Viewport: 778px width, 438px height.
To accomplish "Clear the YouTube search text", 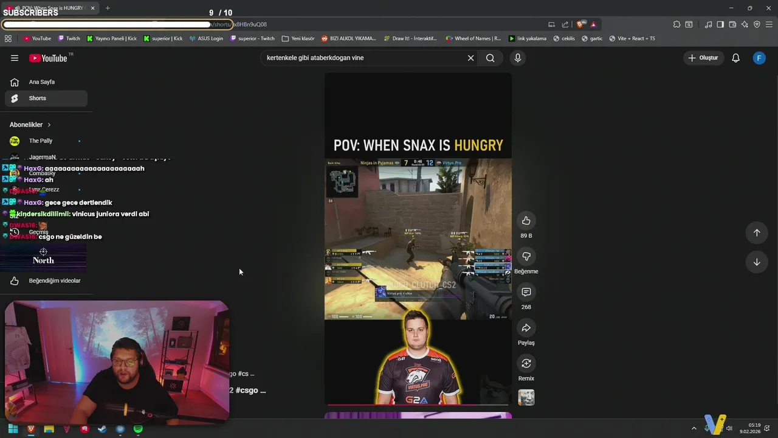I will 470,58.
